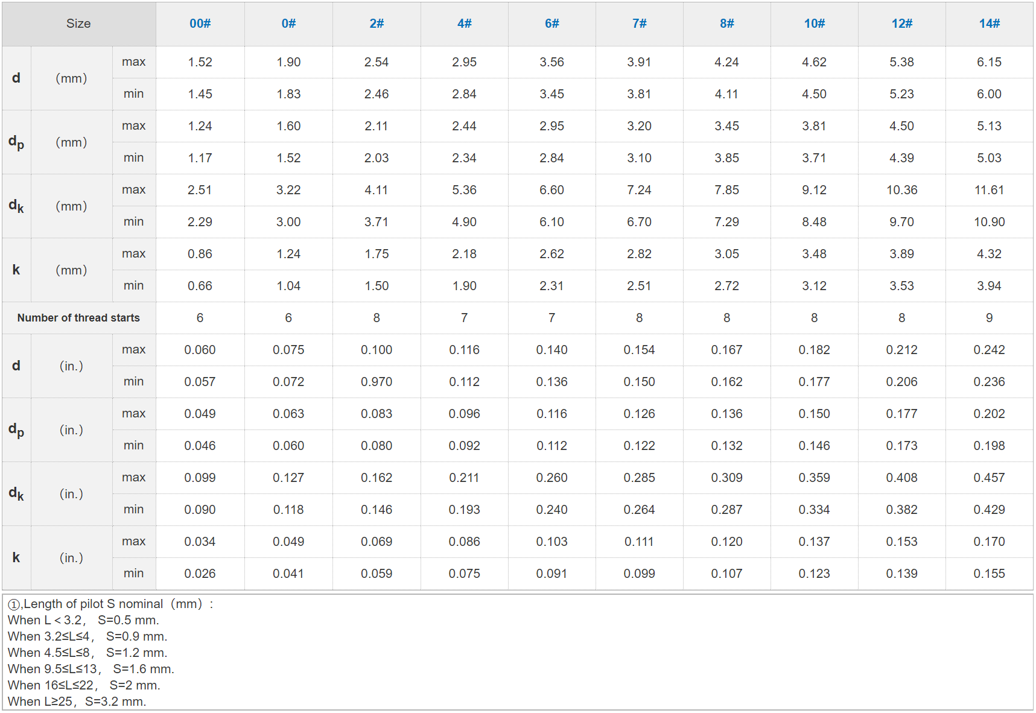Viewport: 1036px width, 713px height.
Task: Select the 10# header link
Action: pyautogui.click(x=814, y=24)
